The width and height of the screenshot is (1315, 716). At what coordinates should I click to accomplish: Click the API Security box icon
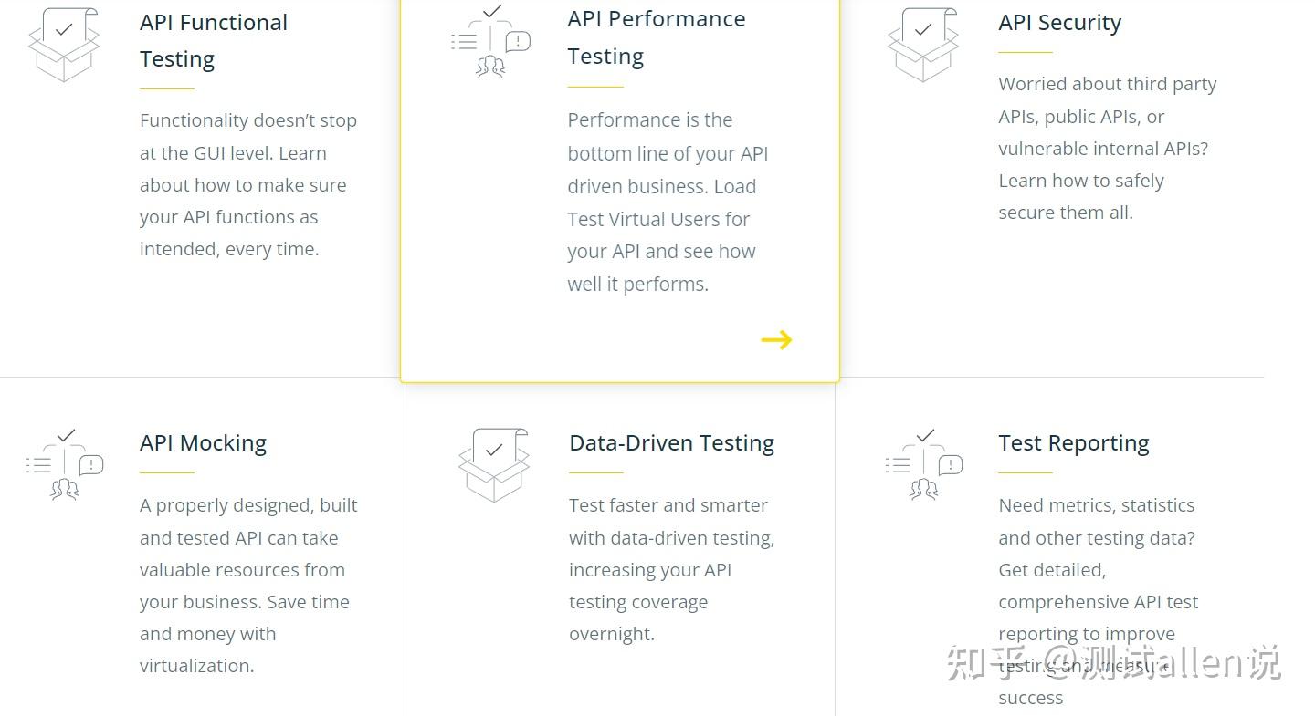click(923, 44)
